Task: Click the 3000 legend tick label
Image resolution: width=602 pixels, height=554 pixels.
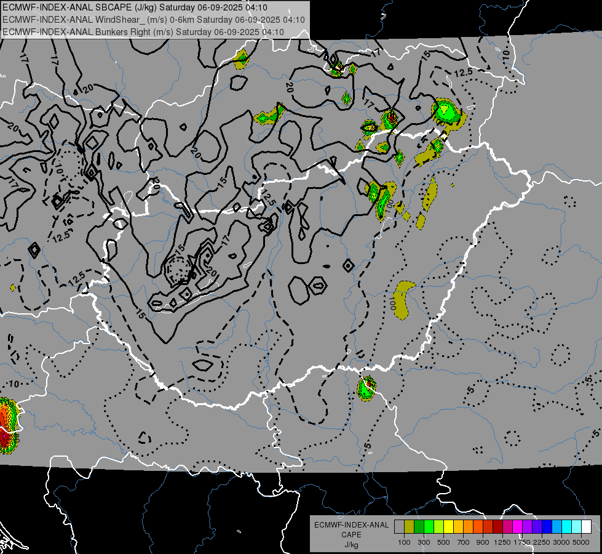Action: point(561,542)
